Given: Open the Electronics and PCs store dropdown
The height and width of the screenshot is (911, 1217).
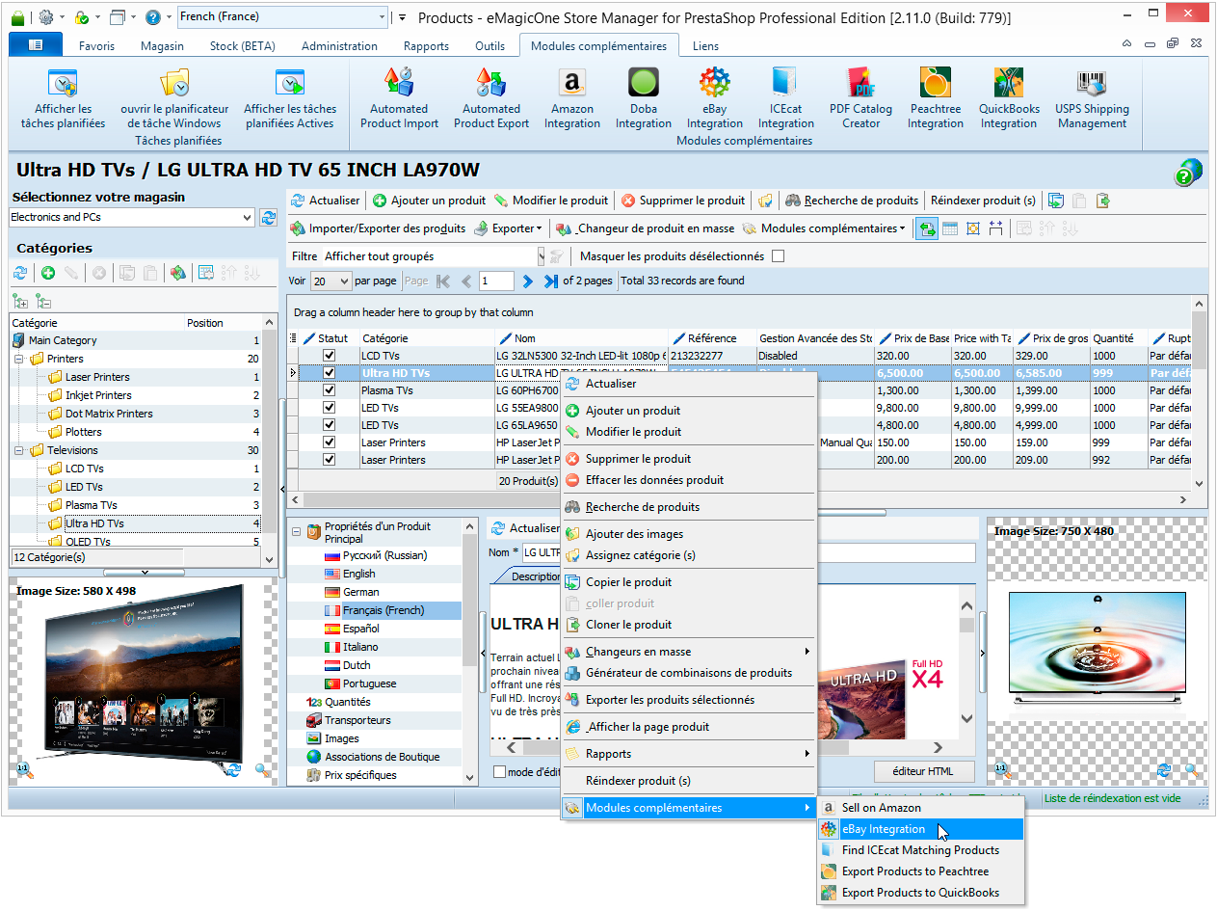Looking at the screenshot, I should (x=249, y=218).
